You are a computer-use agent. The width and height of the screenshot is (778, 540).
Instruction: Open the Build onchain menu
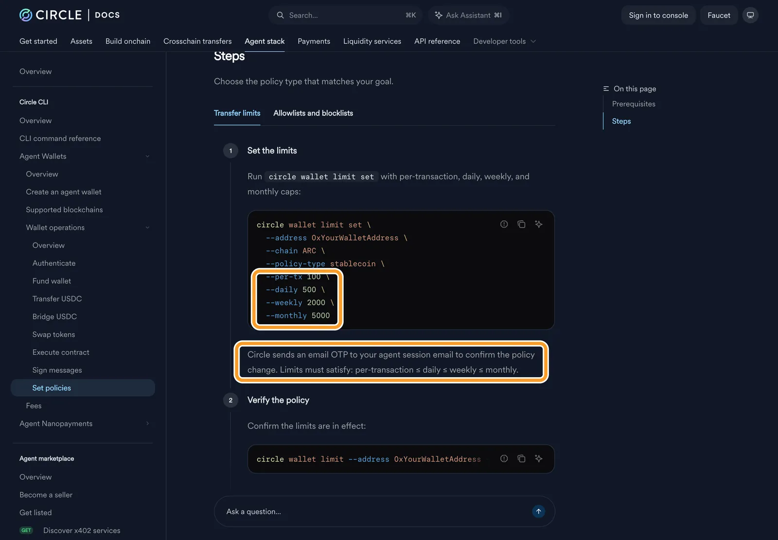[x=128, y=41]
